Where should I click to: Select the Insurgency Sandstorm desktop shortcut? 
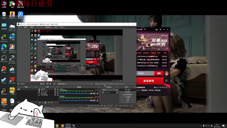pyautogui.click(x=12, y=49)
